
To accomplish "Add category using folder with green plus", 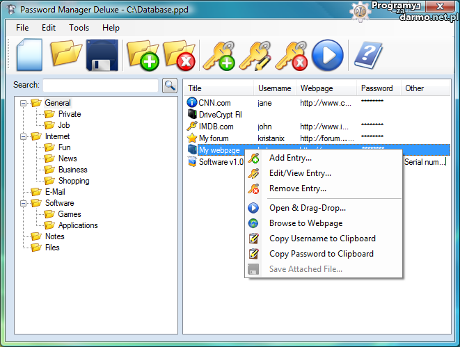I will click(x=143, y=56).
